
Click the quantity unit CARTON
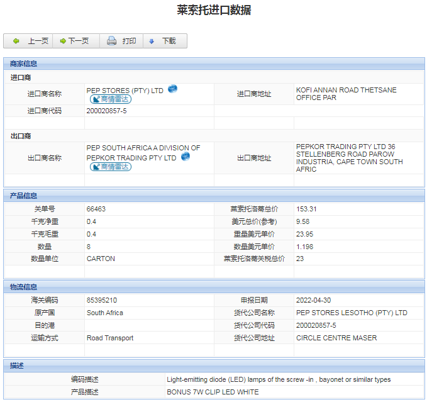coord(101,259)
